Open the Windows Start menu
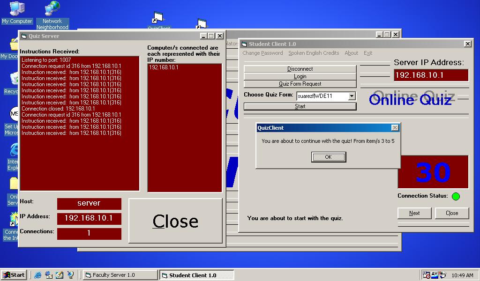The width and height of the screenshot is (480, 281). [x=14, y=275]
